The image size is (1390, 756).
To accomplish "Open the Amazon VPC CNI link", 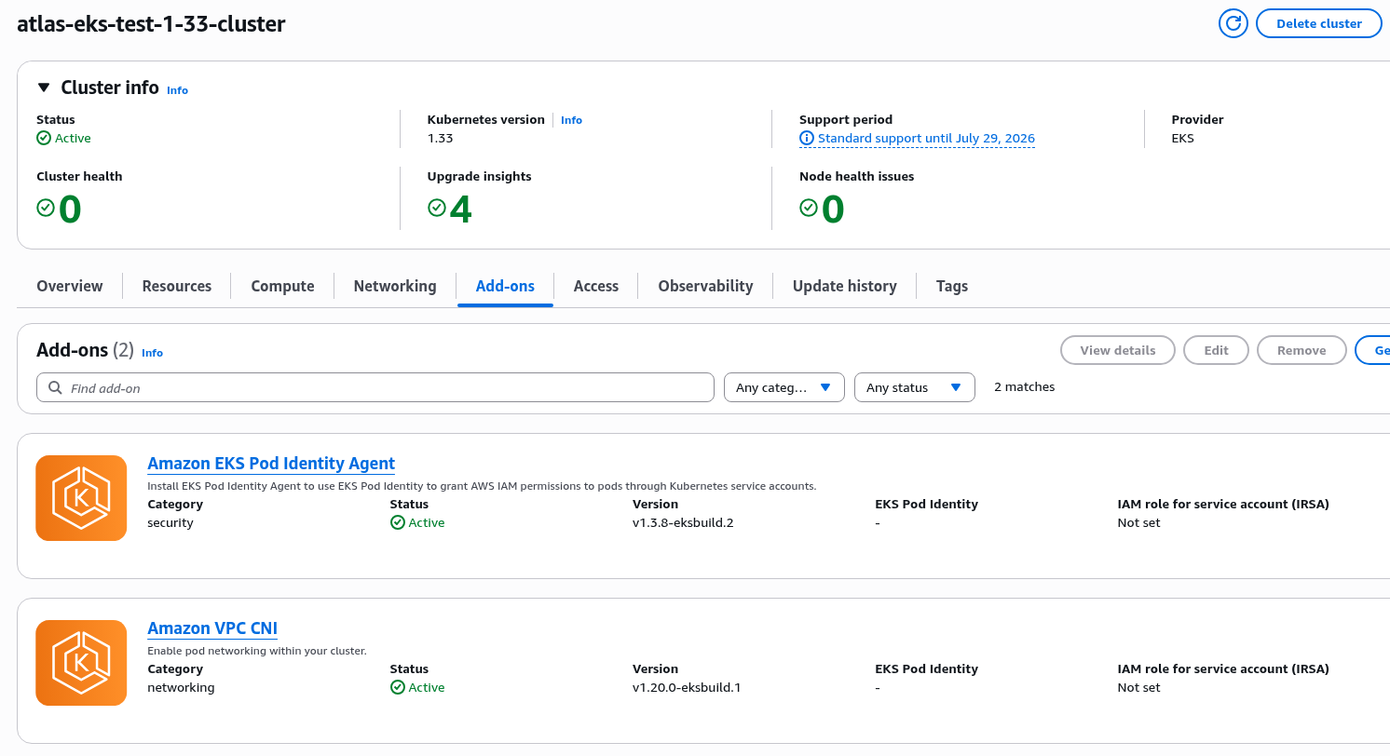I will [212, 628].
